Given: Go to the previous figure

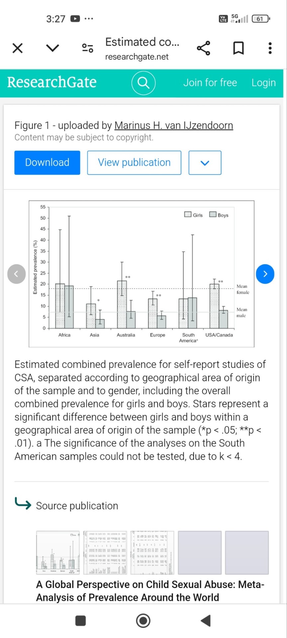Looking at the screenshot, I should 17,274.
